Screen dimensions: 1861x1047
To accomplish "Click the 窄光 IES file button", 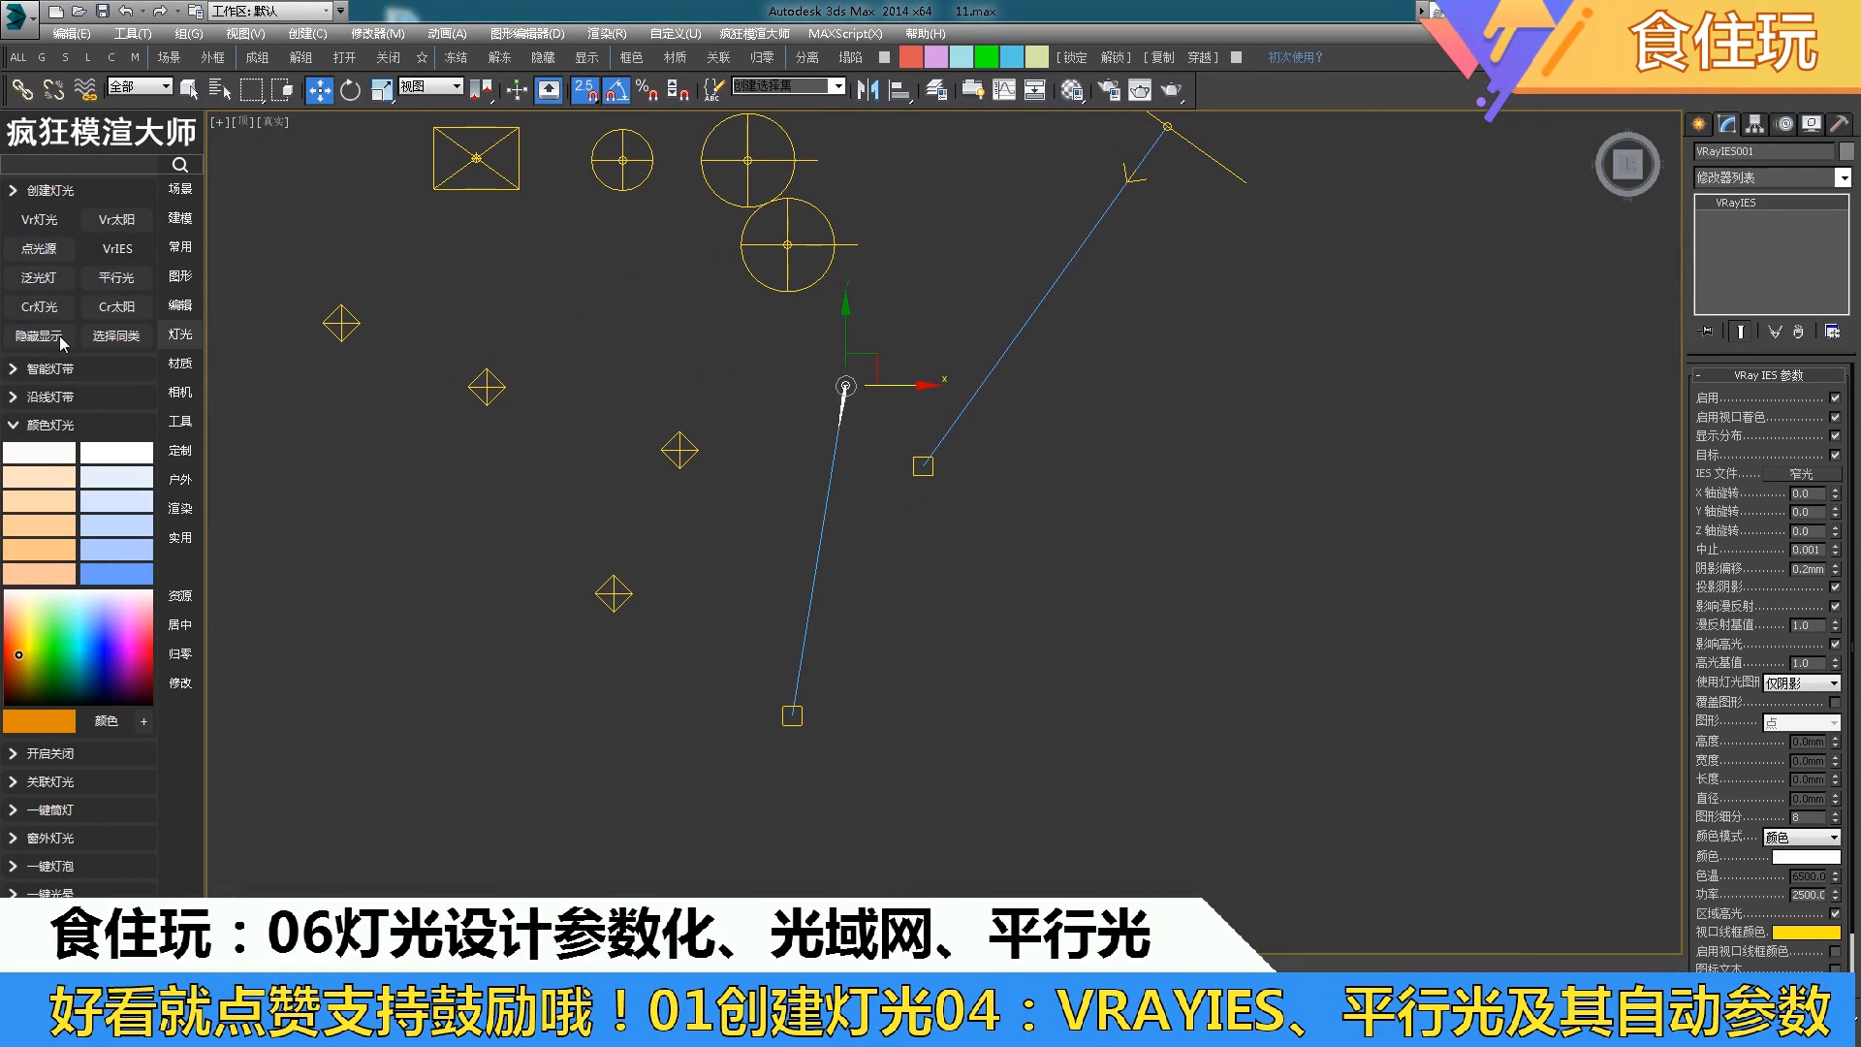I will pos(1802,473).
